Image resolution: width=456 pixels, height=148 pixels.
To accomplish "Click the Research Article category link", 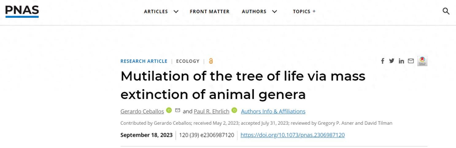I will 144,61.
